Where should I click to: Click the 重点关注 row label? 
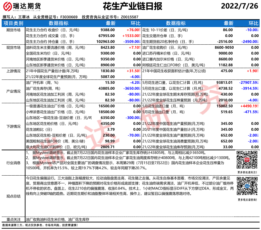[x=13, y=219]
